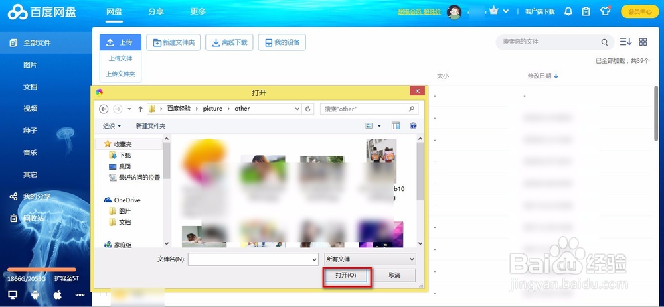Click the 搜索"other" search box
664x307 pixels.
click(x=369, y=109)
